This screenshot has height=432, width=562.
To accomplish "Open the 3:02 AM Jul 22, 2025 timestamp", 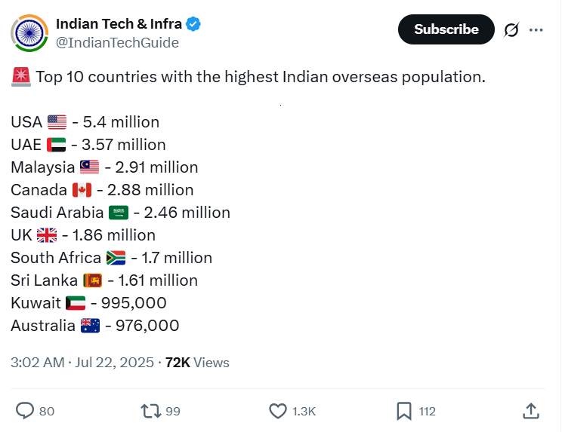I will (82, 363).
